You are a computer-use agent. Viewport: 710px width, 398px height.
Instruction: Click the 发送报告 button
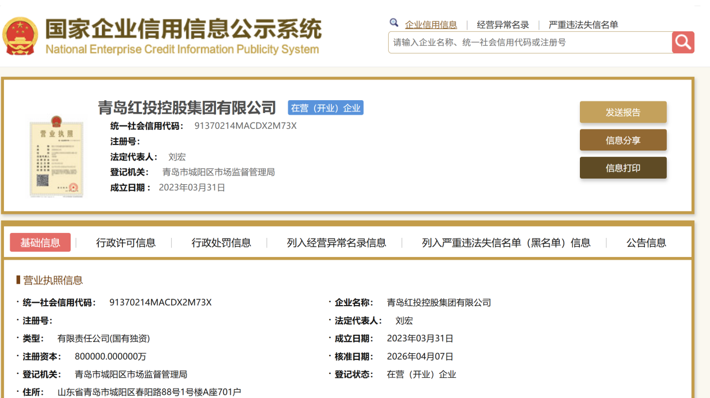tap(623, 112)
